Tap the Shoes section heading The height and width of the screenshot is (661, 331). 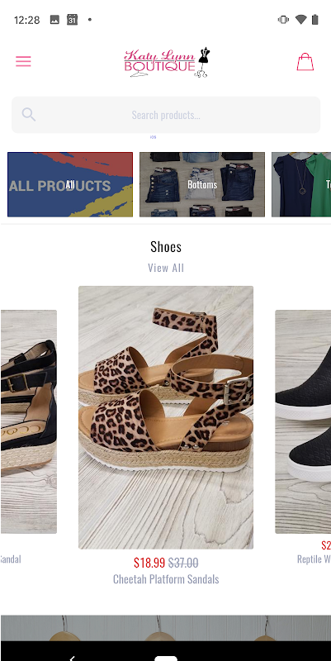[x=166, y=246]
